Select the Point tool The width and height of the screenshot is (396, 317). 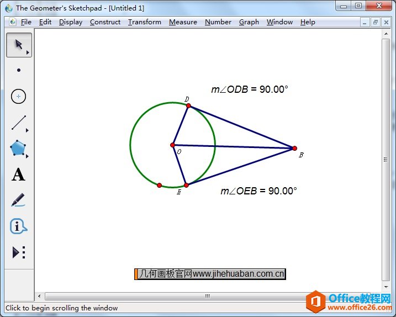(18, 70)
